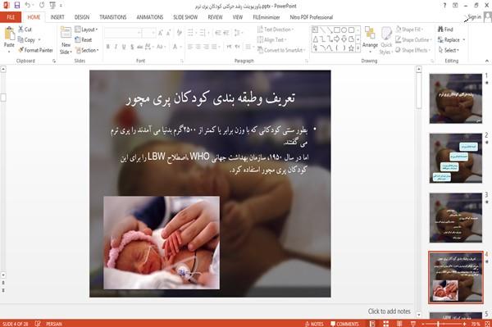Click the Reset slide icon
This screenshot has width=492, height=327.
[x=78, y=39]
